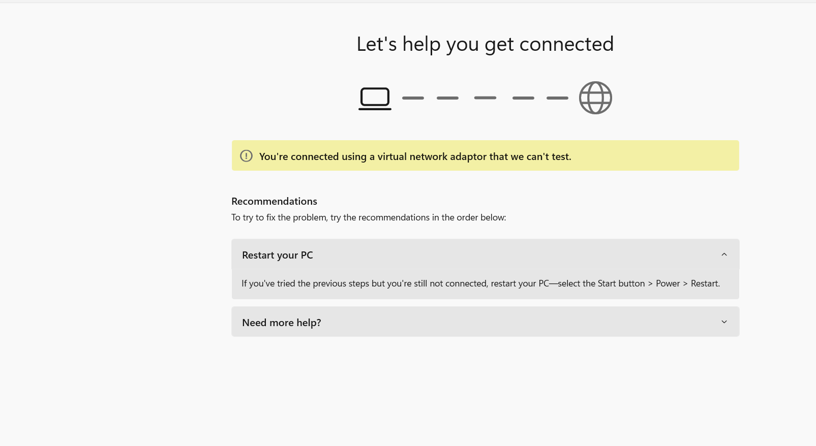Click the middle dash of the connection diagram
Screen dimensions: 816x446
485,98
